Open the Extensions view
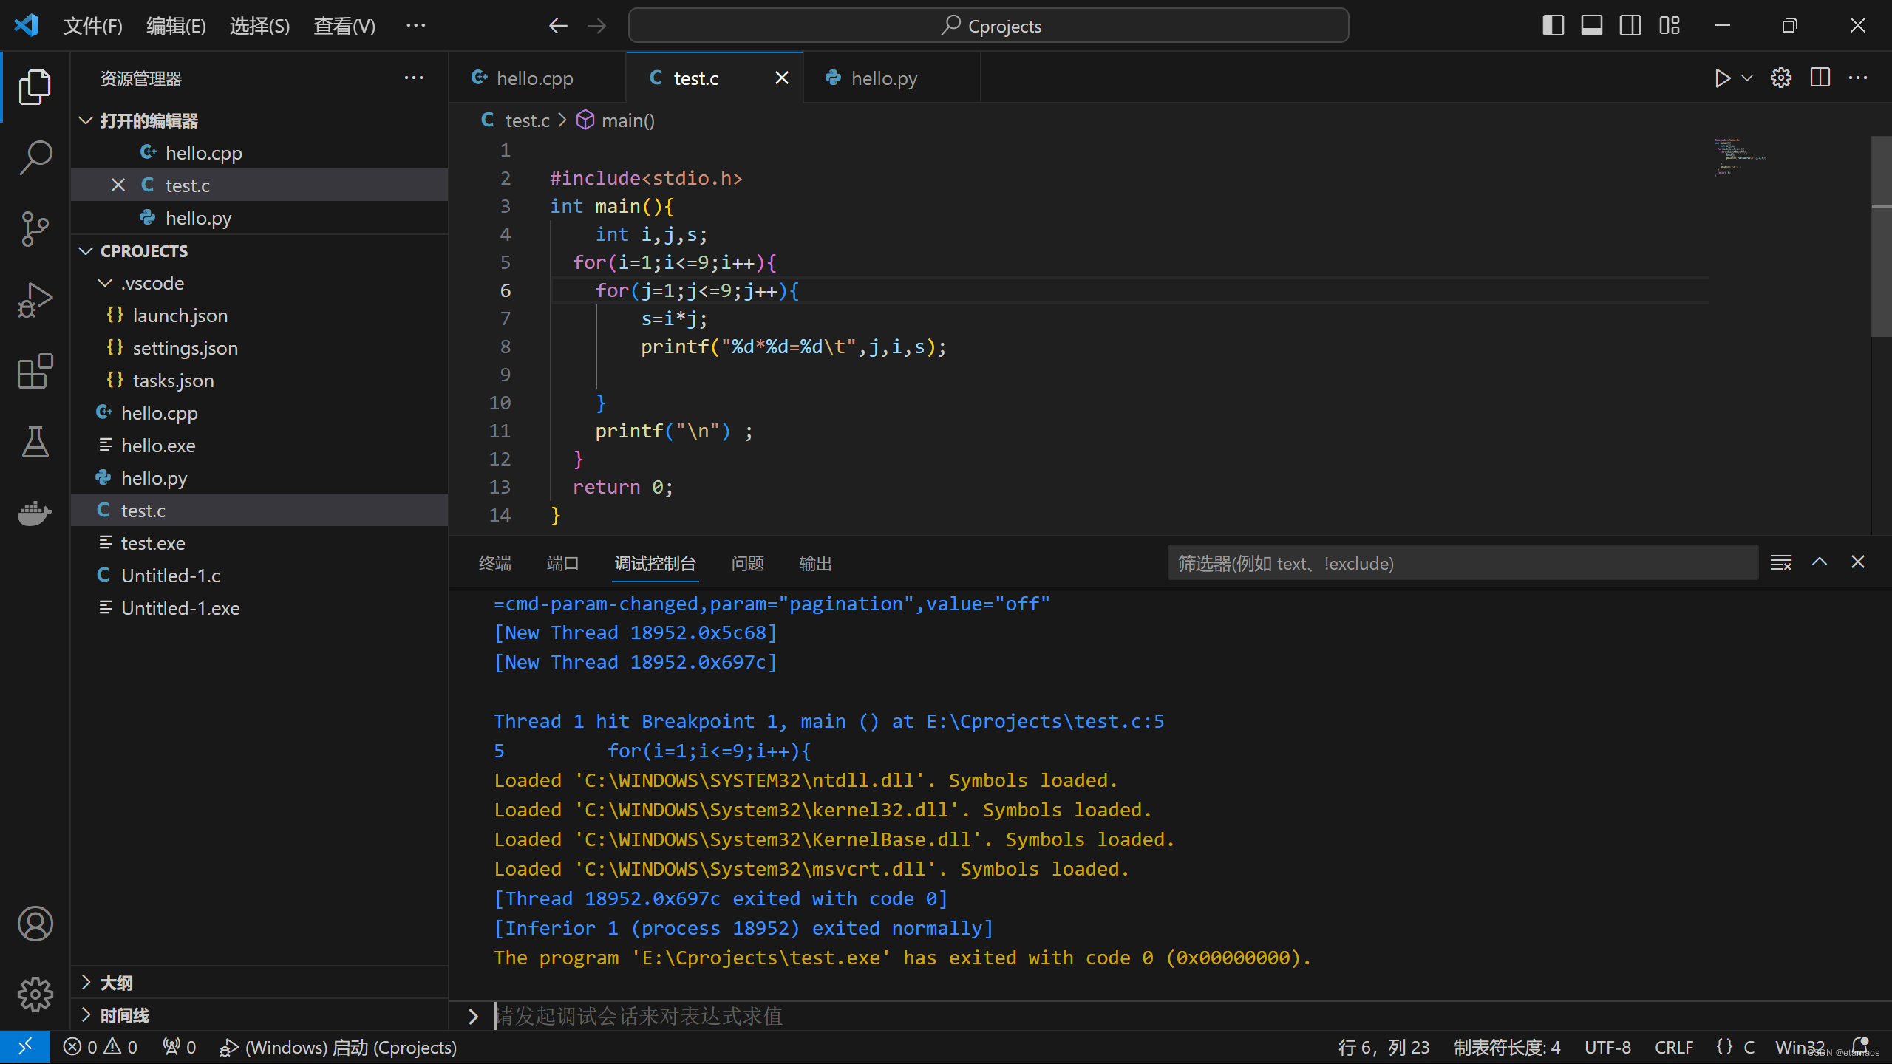Image resolution: width=1892 pixels, height=1064 pixels. (x=35, y=371)
